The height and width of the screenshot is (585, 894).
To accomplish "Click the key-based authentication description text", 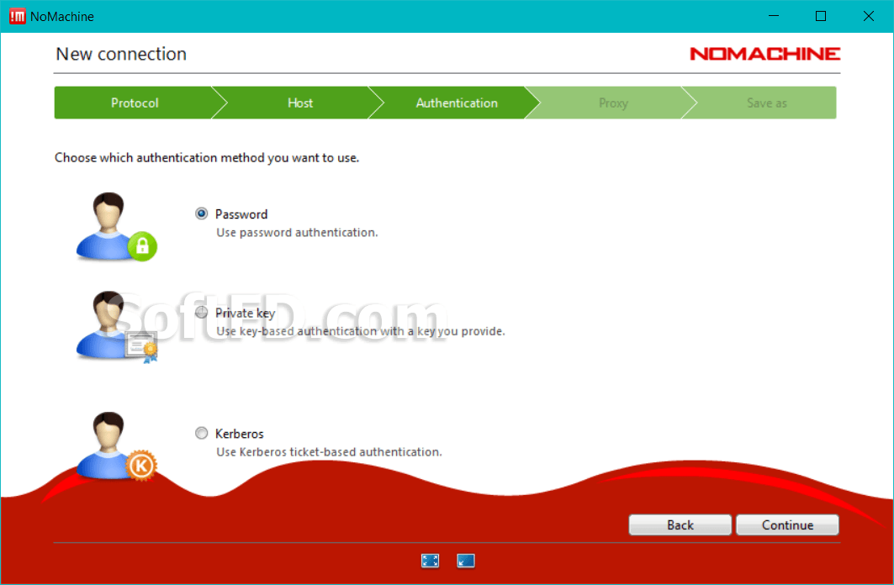I will [360, 331].
